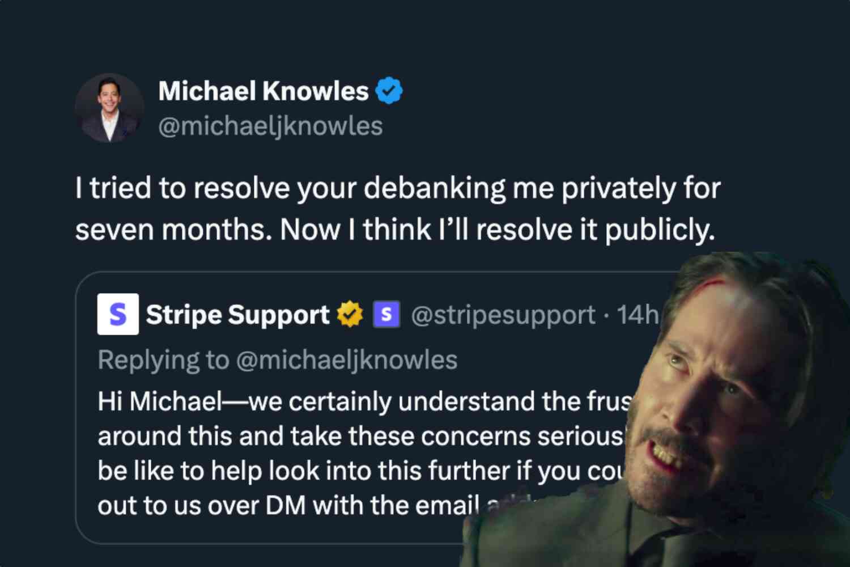Click the "Replying to" label text

pos(163,361)
